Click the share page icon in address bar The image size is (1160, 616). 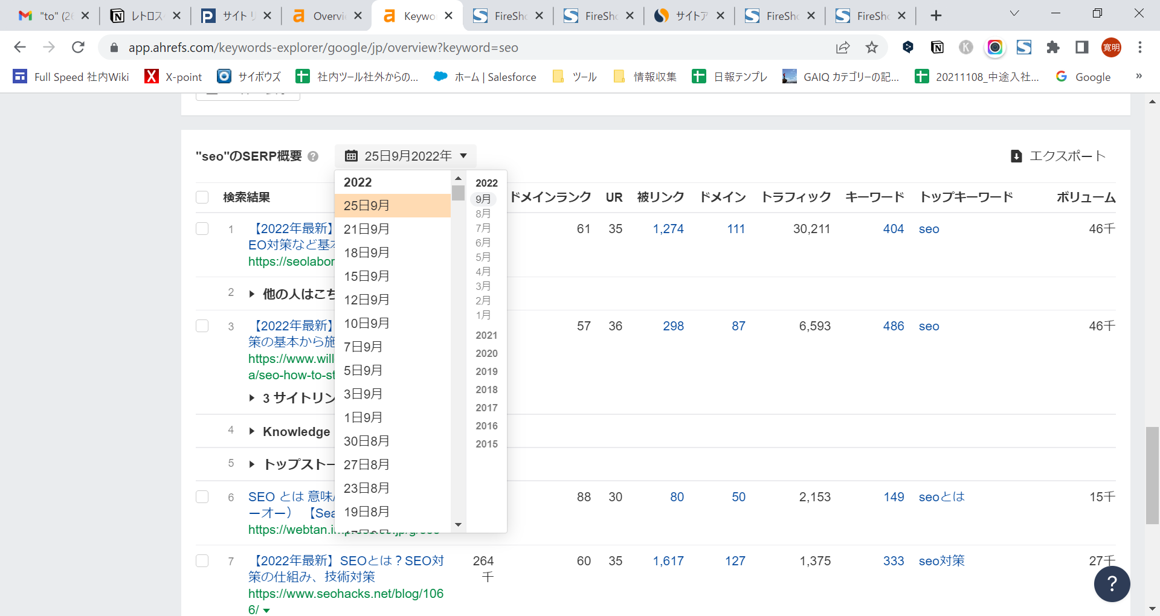point(842,47)
